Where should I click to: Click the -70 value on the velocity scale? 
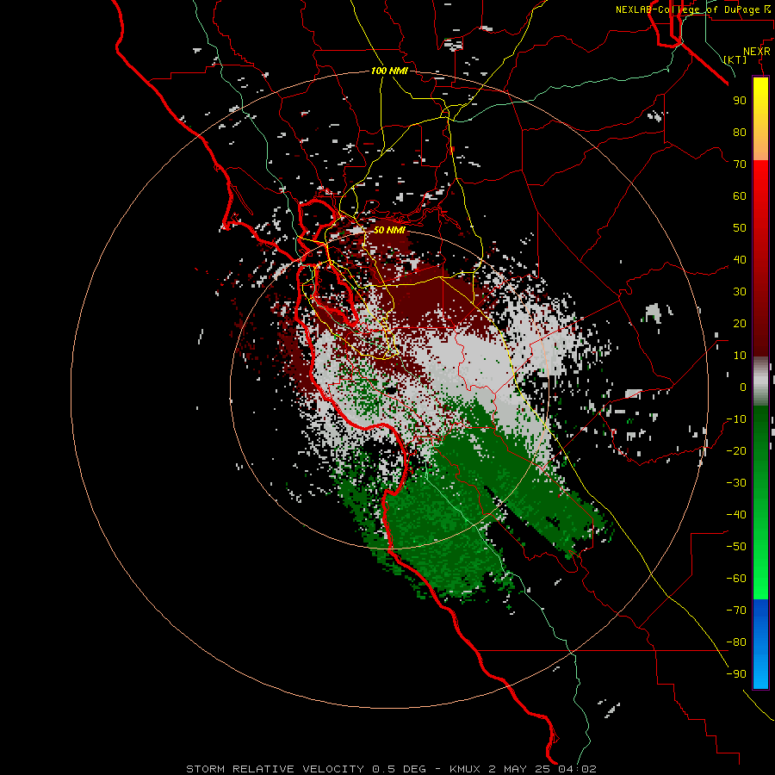coord(736,611)
